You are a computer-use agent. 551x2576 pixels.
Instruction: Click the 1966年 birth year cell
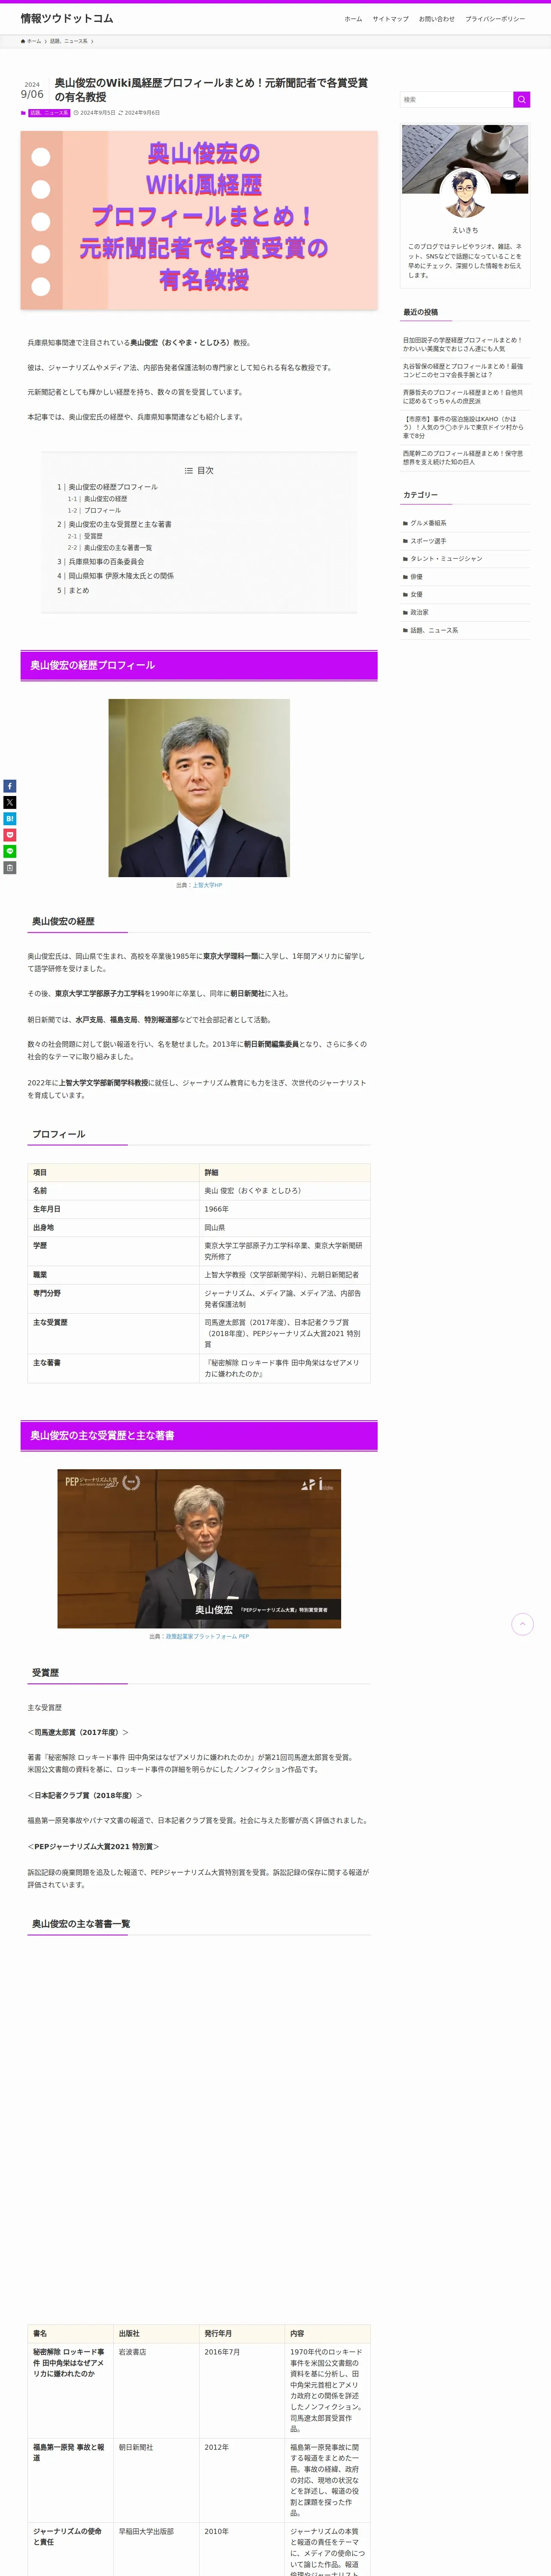(x=285, y=1209)
